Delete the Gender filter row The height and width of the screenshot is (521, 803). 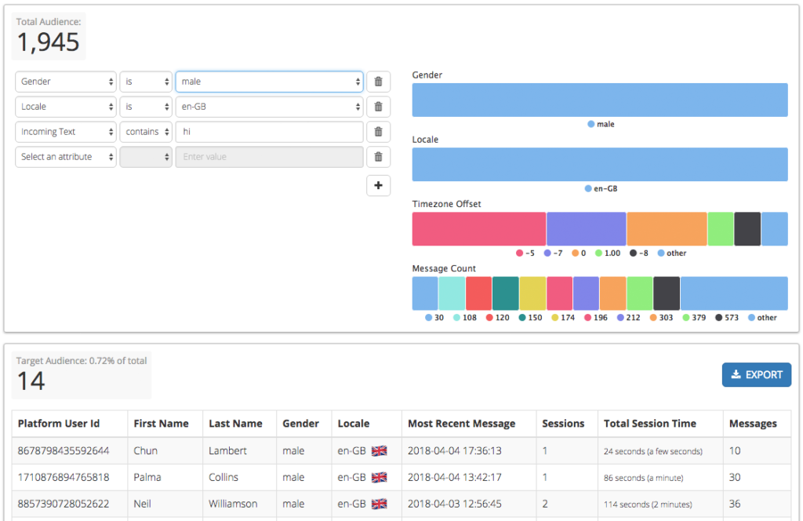click(x=379, y=82)
